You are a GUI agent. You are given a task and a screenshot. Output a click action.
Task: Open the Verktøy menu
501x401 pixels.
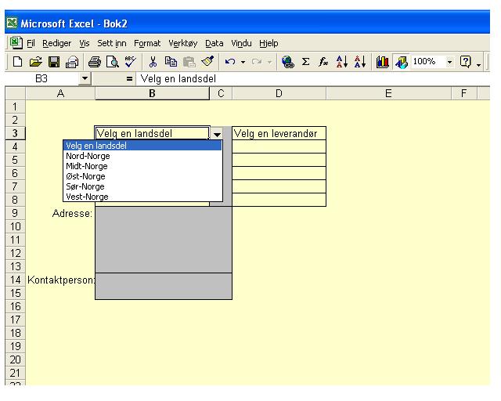pos(184,43)
